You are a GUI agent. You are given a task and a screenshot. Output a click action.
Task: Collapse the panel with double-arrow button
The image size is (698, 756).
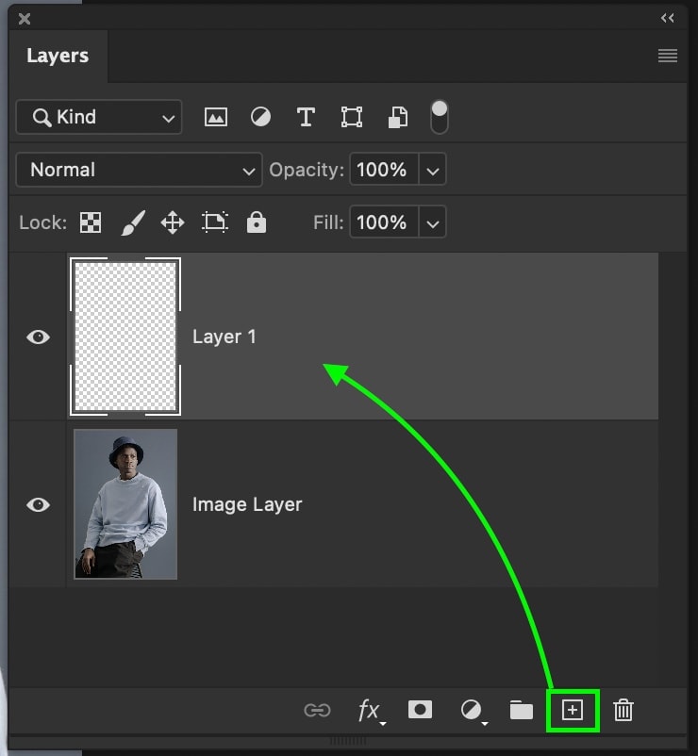coord(668,18)
